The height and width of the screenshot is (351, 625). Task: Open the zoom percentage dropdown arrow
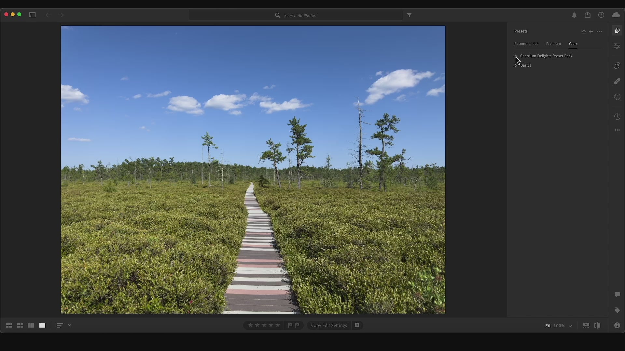coord(570,326)
